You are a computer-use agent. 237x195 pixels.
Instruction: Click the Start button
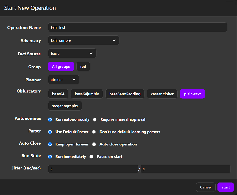[x=225, y=187]
